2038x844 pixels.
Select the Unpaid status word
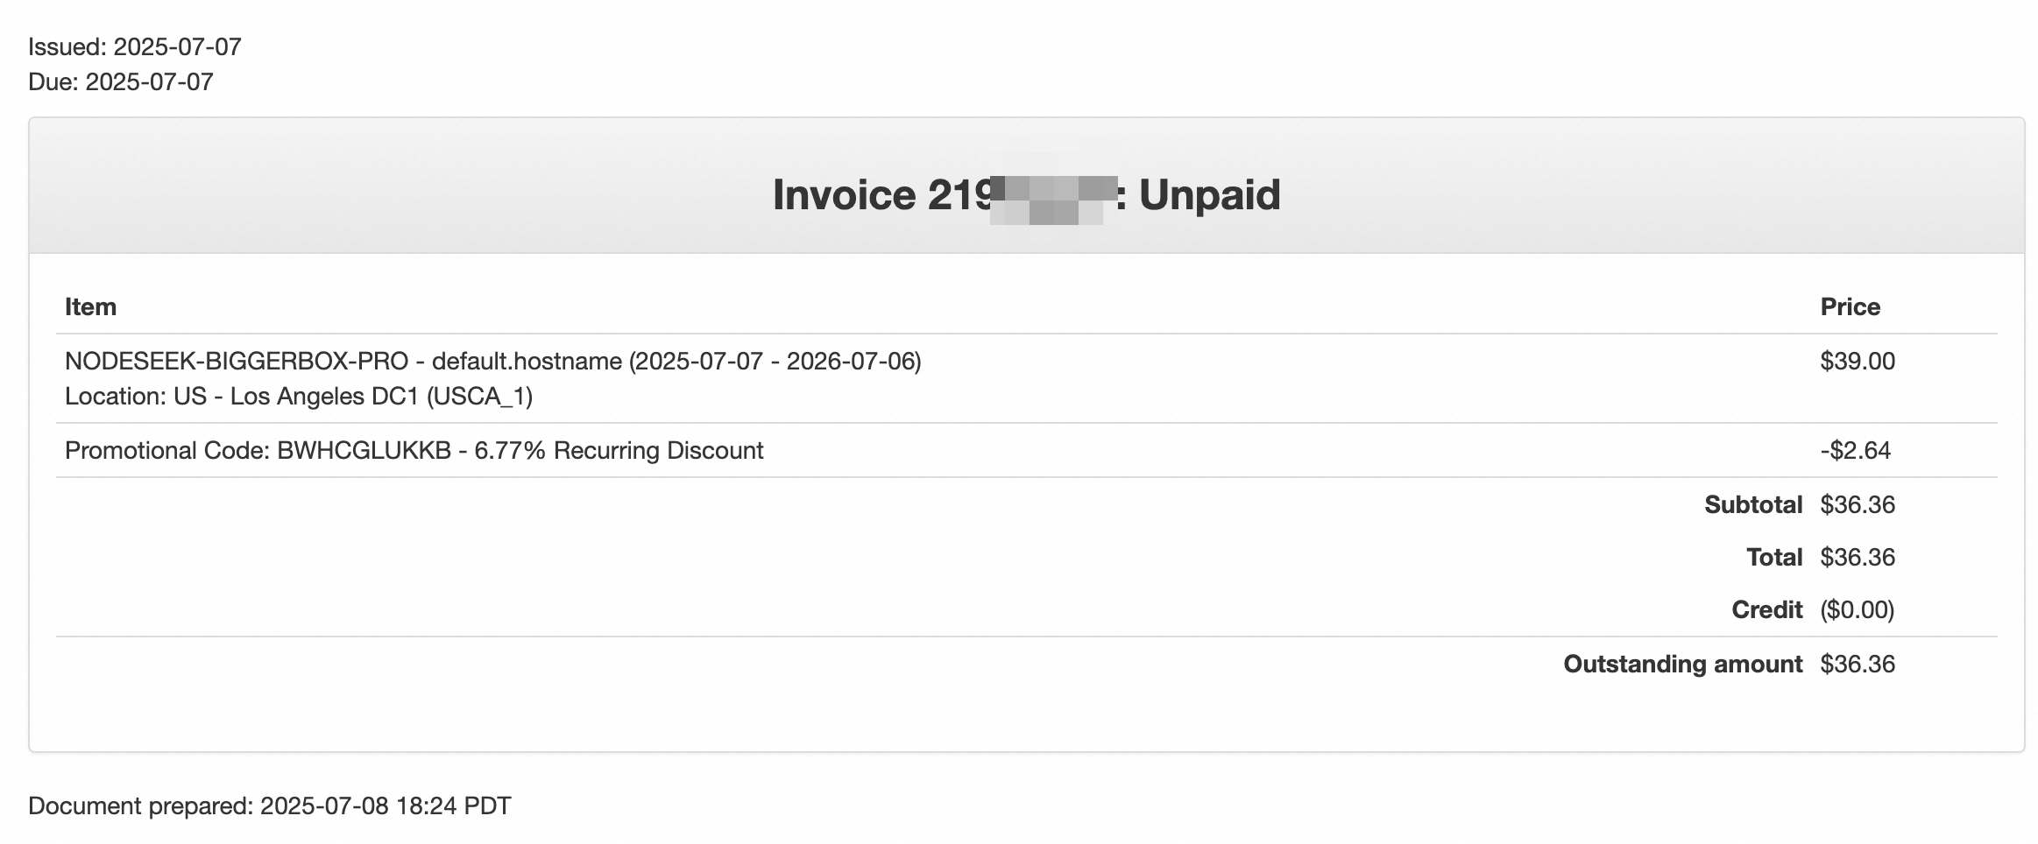pos(1209,194)
